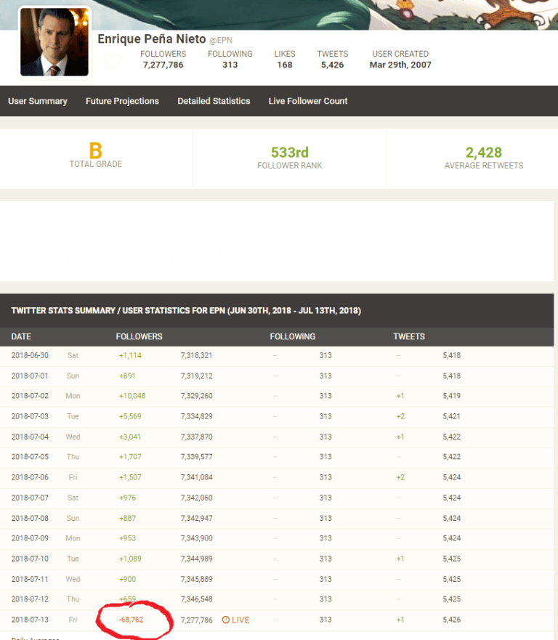Click the User Created date Mar 29th, 2007
Image resolution: width=558 pixels, height=640 pixels.
pos(400,65)
